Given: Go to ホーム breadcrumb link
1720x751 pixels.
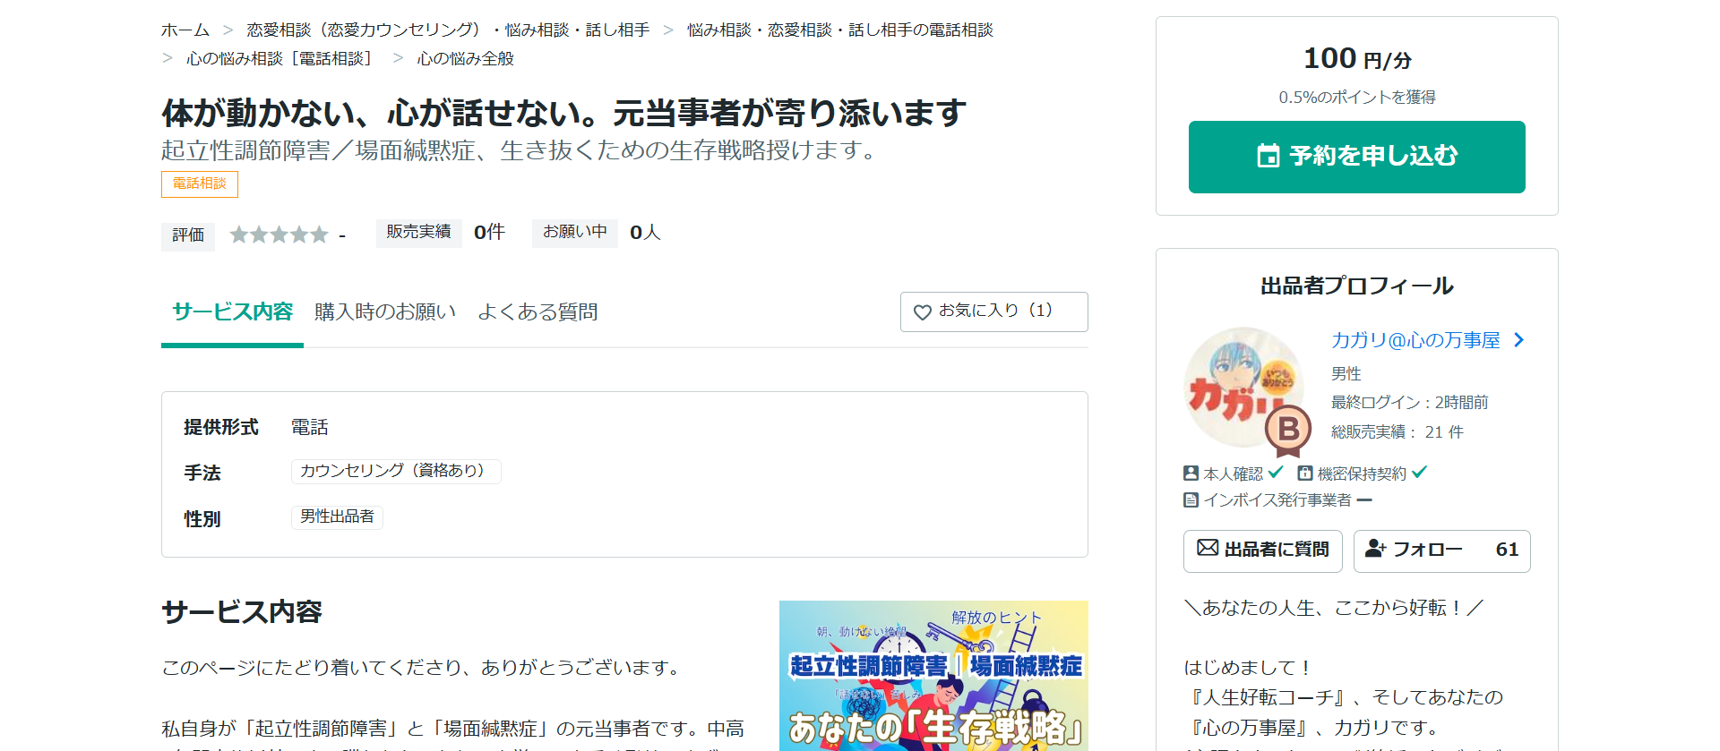Looking at the screenshot, I should point(185,30).
